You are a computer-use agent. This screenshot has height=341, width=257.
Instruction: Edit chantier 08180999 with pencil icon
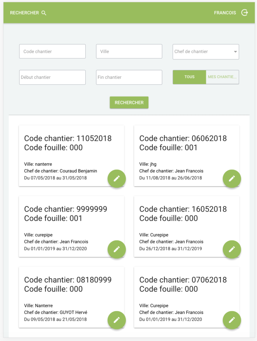(117, 320)
